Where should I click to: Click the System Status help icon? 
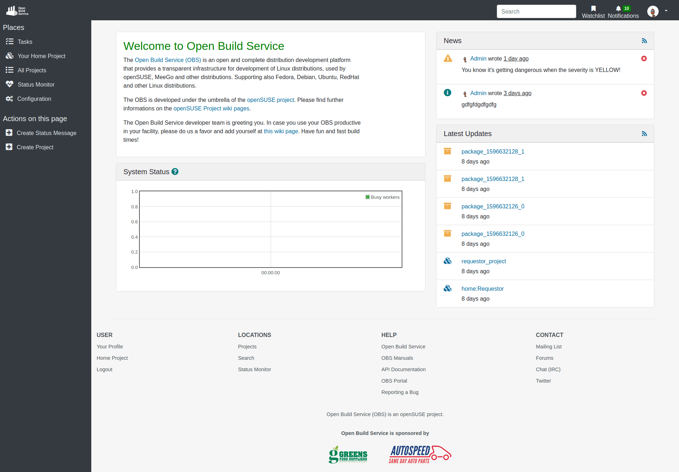pyautogui.click(x=175, y=171)
